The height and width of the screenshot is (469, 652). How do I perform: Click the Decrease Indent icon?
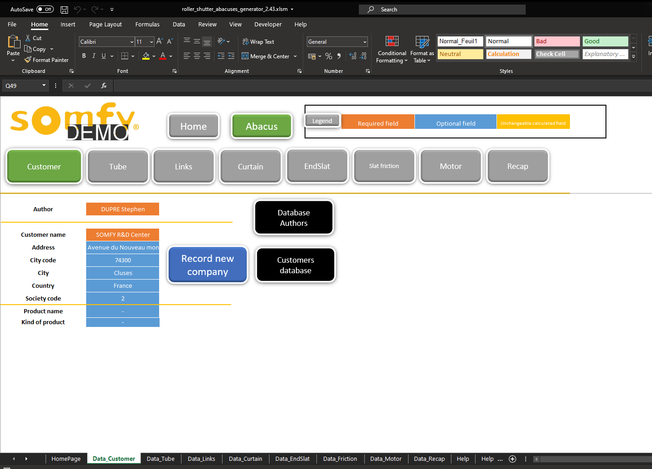pyautogui.click(x=221, y=56)
